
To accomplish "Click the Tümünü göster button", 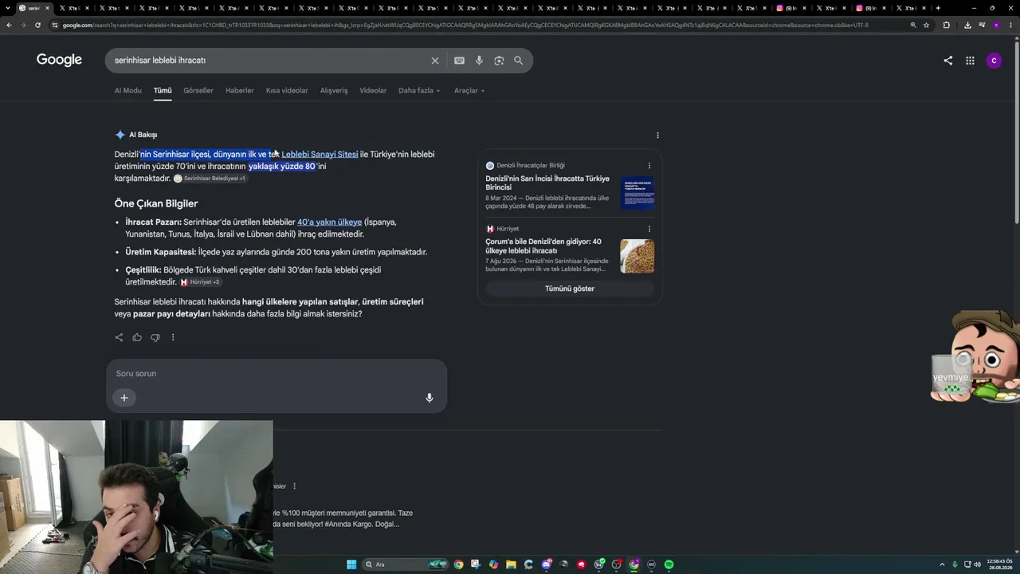I will pos(570,289).
